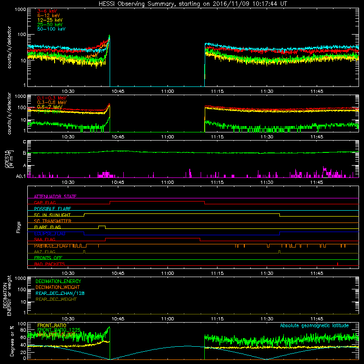The width and height of the screenshot is (364, 364).
Task: Click the ECLIPSE_FLAG label
Action: tap(50, 233)
